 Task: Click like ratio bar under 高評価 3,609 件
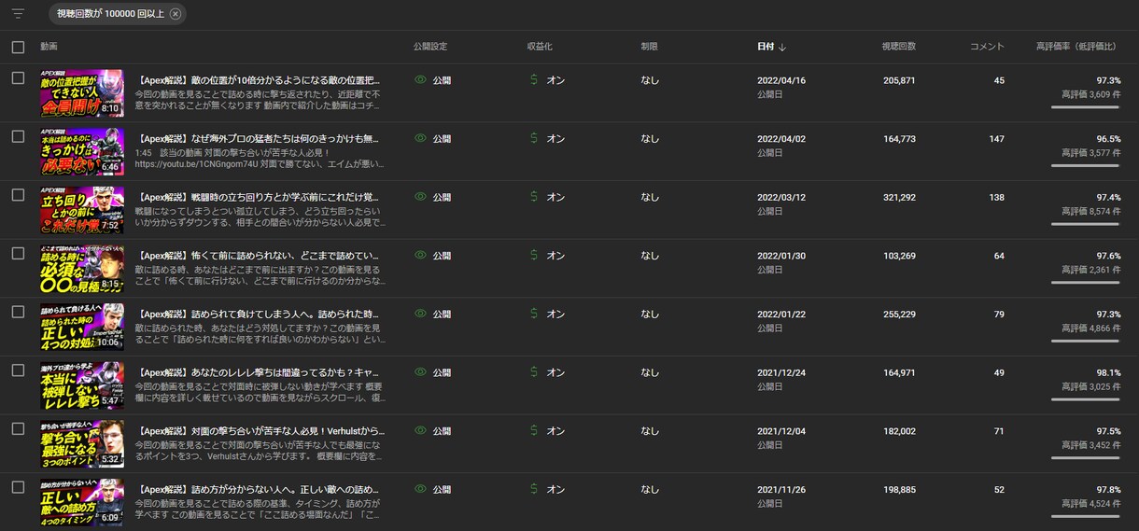tap(1085, 107)
